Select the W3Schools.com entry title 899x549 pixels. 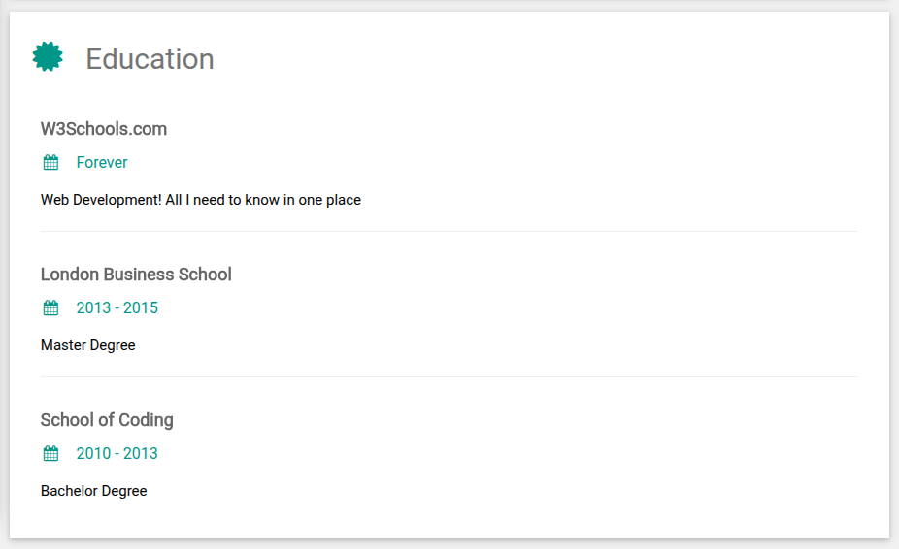click(x=104, y=129)
